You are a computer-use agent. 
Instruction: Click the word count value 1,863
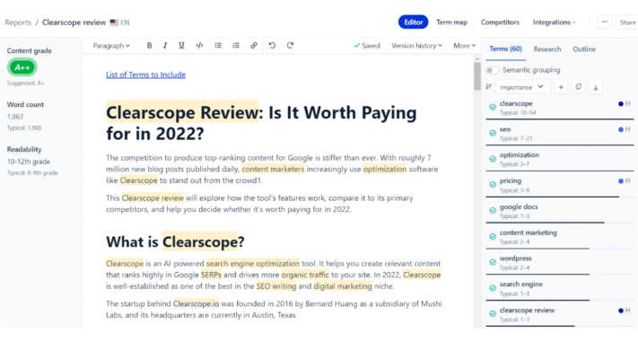tap(15, 117)
